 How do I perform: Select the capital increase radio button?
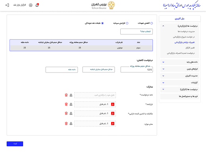tap(127, 23)
